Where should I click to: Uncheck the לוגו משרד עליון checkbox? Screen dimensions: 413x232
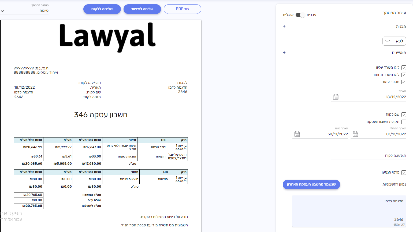[404, 68]
